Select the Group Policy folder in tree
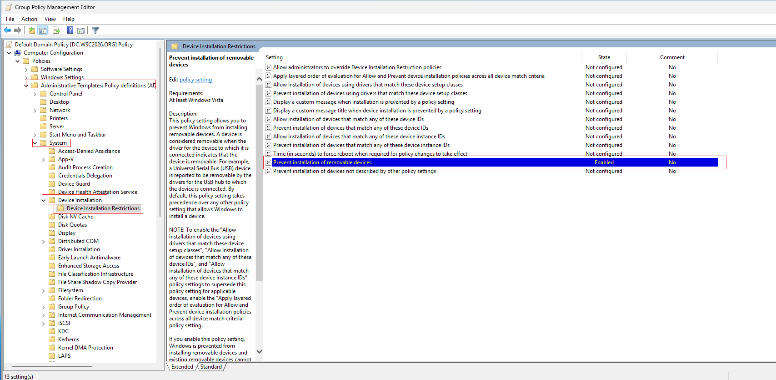 [74, 307]
